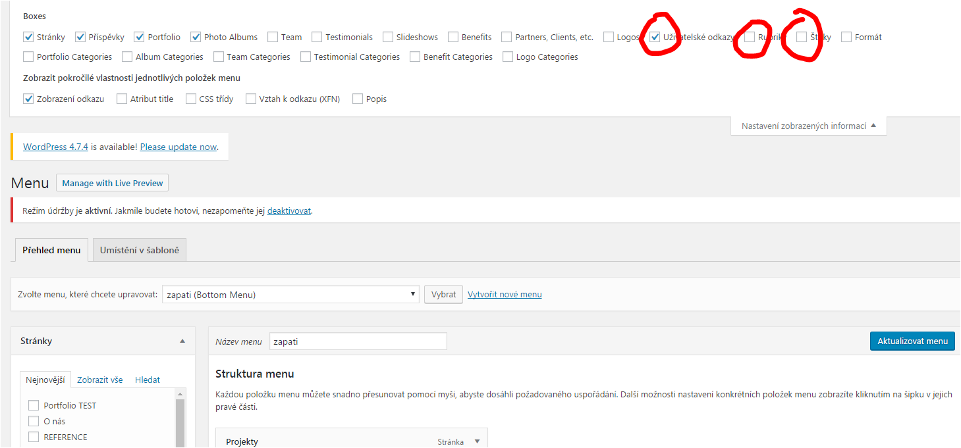Check the Portfolio TEST page checkbox
Image resolution: width=961 pixels, height=448 pixels.
pos(34,406)
